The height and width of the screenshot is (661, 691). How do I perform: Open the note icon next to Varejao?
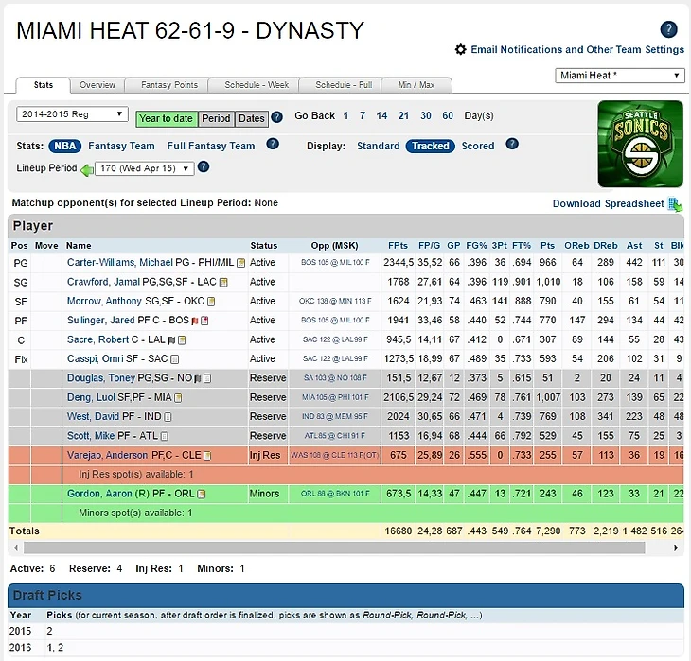point(207,455)
